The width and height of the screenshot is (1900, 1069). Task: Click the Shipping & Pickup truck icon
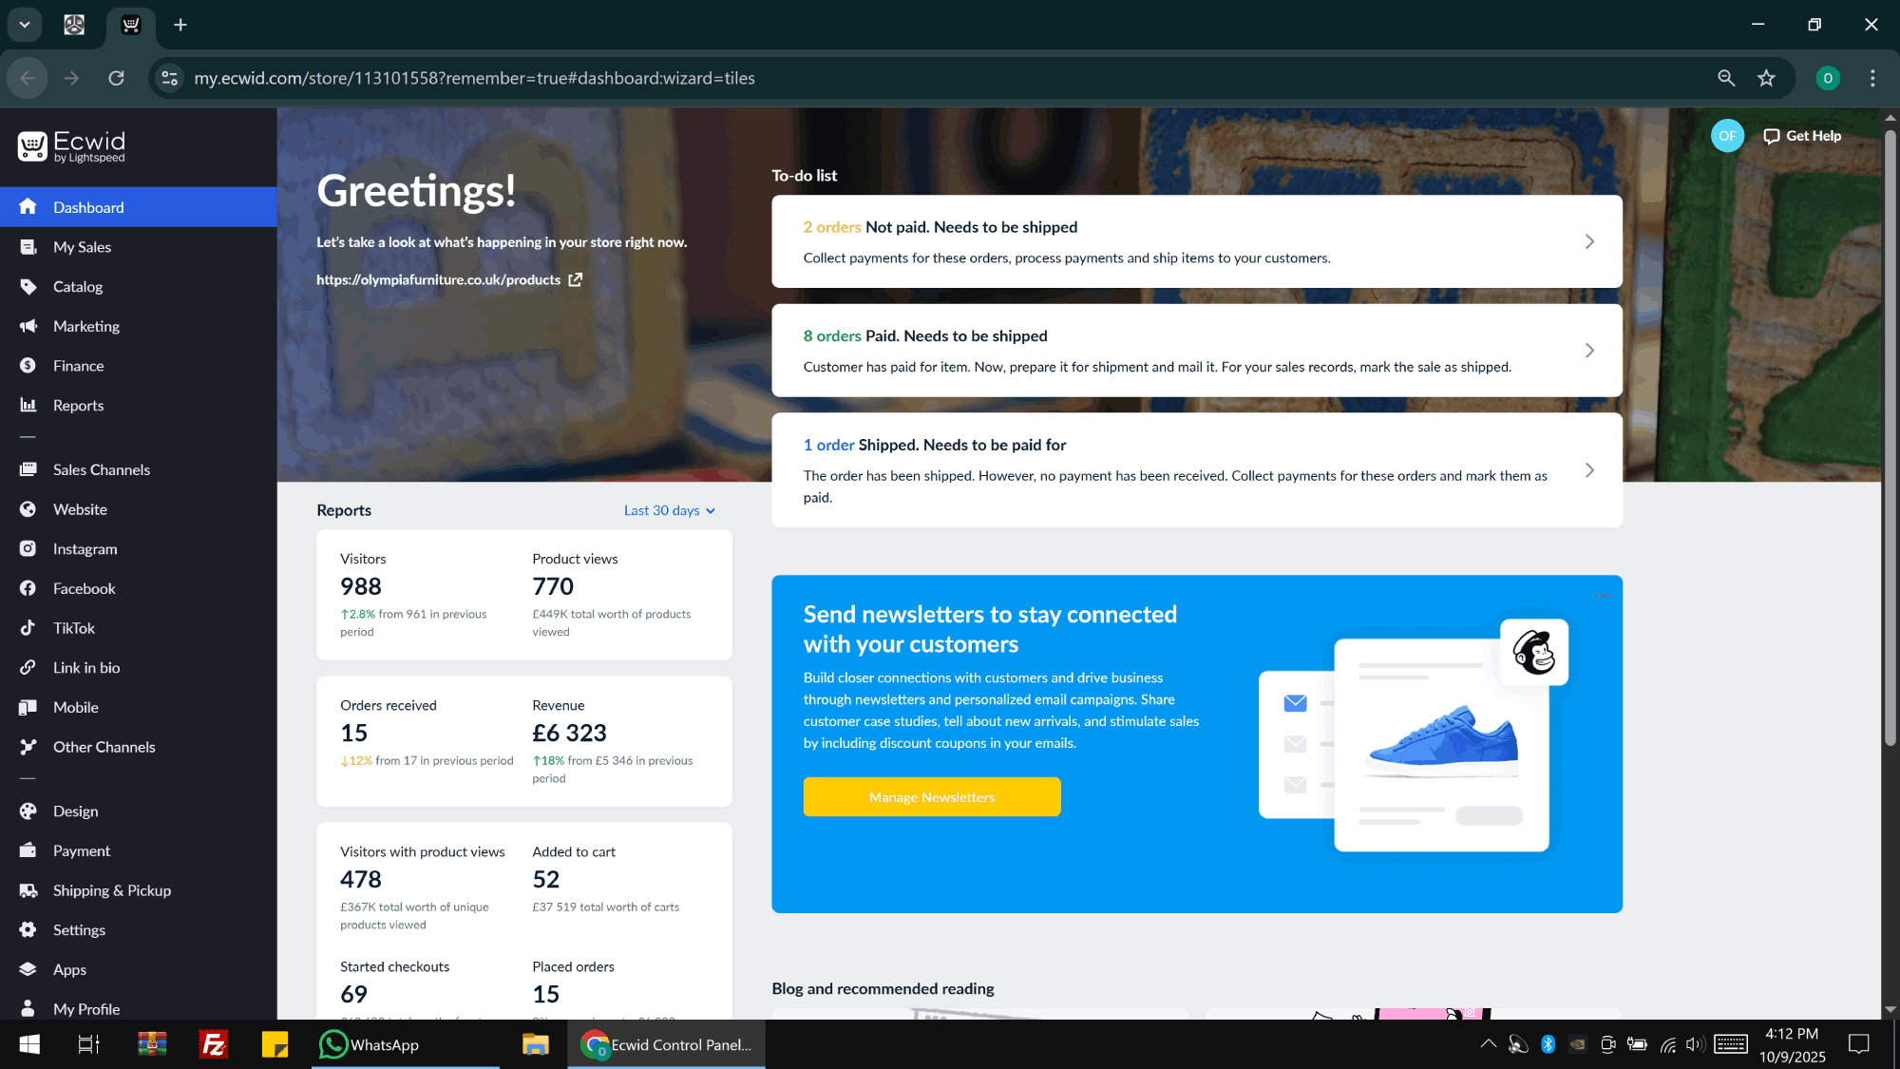coord(28,890)
